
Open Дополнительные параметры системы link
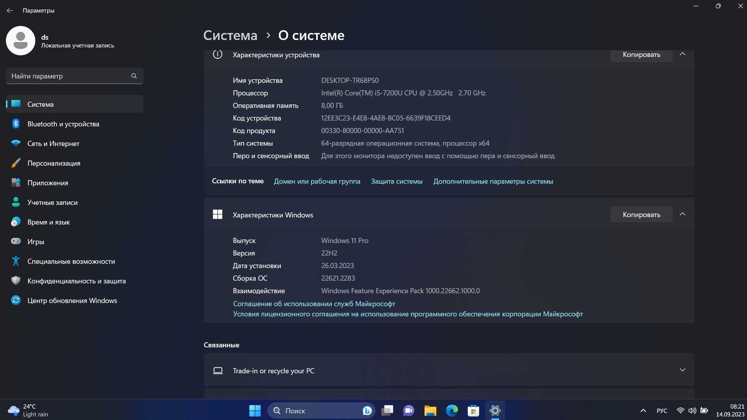pyautogui.click(x=493, y=181)
